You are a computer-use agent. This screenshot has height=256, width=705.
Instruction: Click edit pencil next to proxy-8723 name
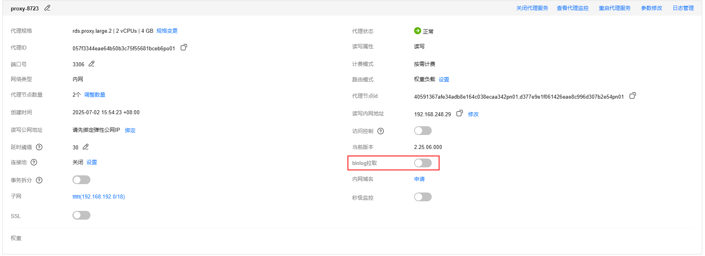click(x=47, y=8)
